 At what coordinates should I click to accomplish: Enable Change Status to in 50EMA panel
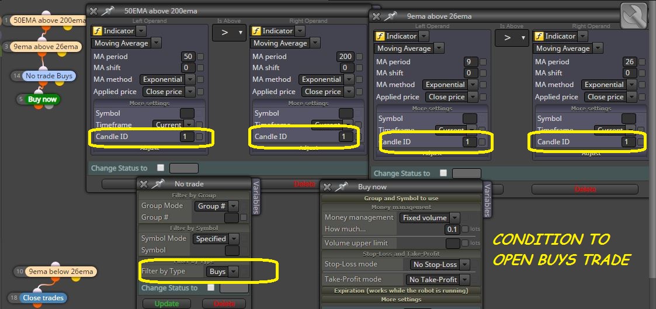click(161, 168)
